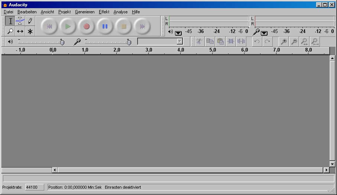
Task: Click the Trim outside selection icon
Action: [231, 42]
